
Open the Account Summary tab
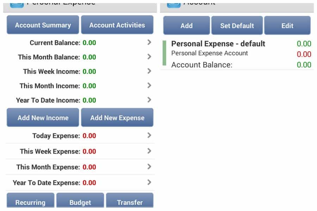(43, 25)
